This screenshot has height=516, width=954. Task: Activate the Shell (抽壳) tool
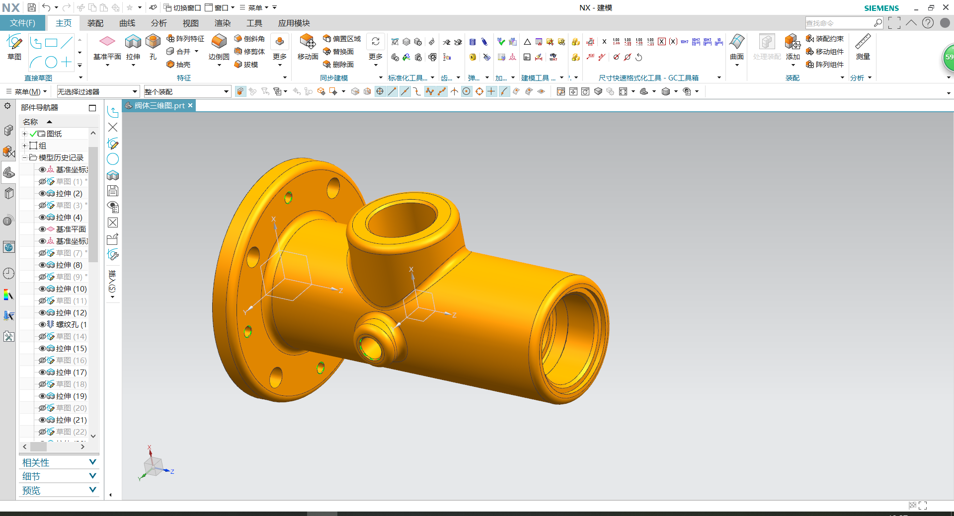[x=178, y=65]
